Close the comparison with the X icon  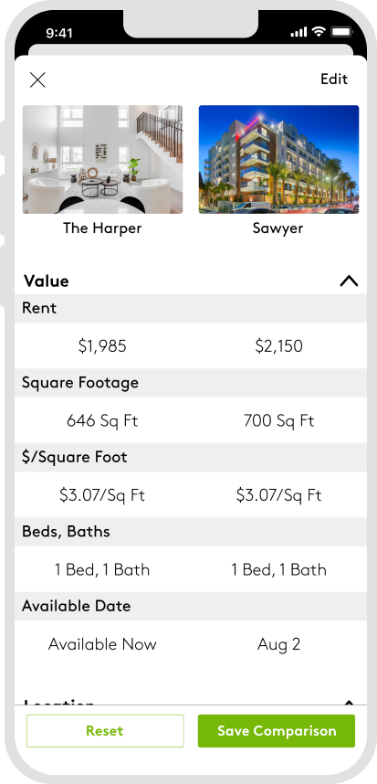[37, 80]
